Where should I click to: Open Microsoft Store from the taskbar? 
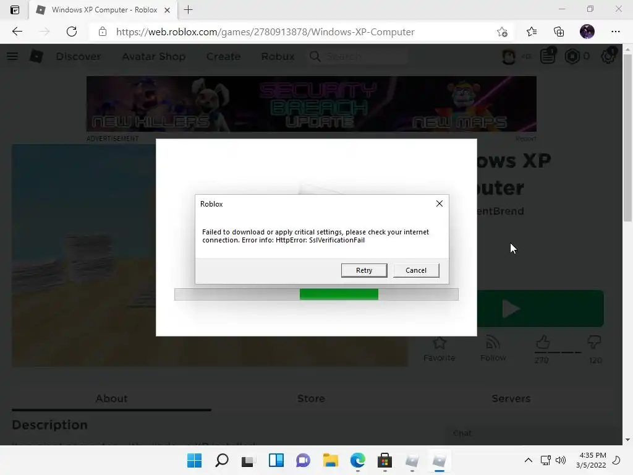click(384, 460)
